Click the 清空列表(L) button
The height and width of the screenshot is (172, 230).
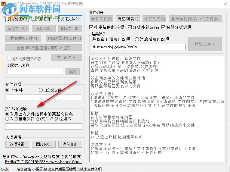click(x=128, y=19)
